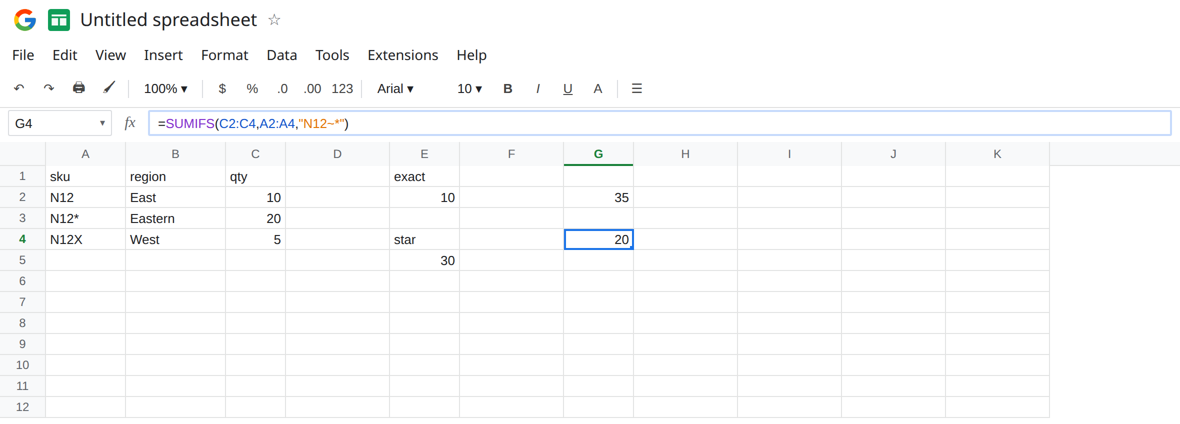Open the horizontal align menu

pyautogui.click(x=636, y=88)
